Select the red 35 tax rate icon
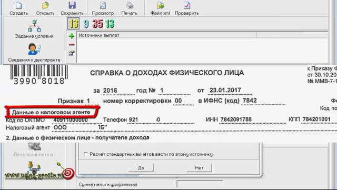337x190 pixels. 98,24
